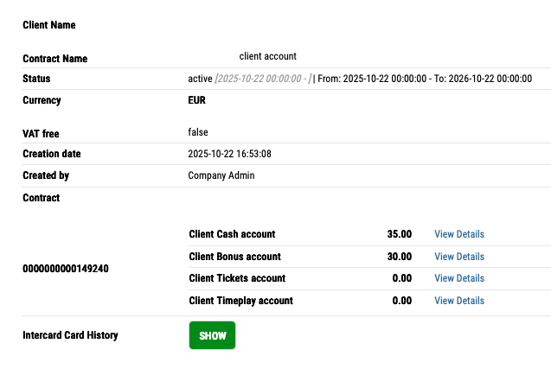Screen dimensions: 551x375
Task: Click the Client Bonus account balance 30.00
Action: (x=400, y=257)
